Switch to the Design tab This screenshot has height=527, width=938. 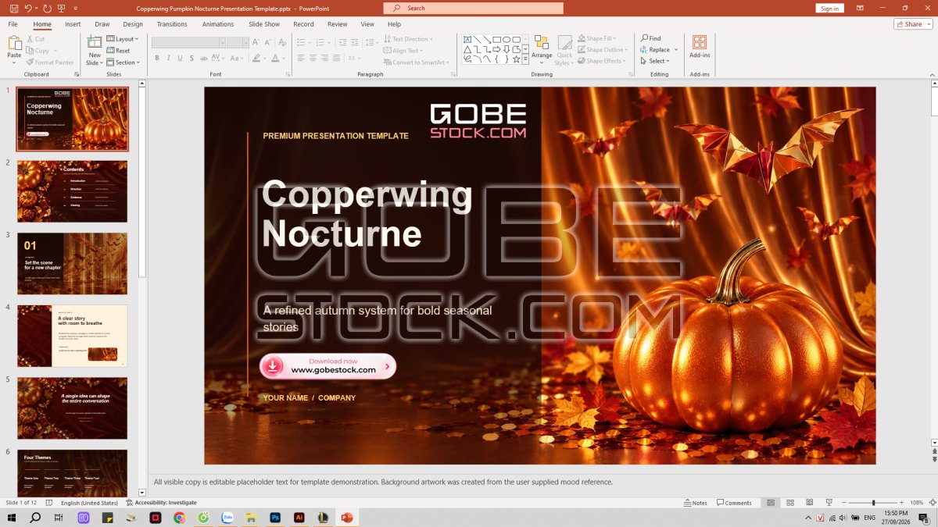133,24
